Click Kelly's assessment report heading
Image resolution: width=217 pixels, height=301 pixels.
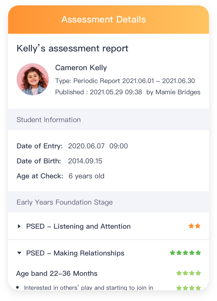pos(72,48)
